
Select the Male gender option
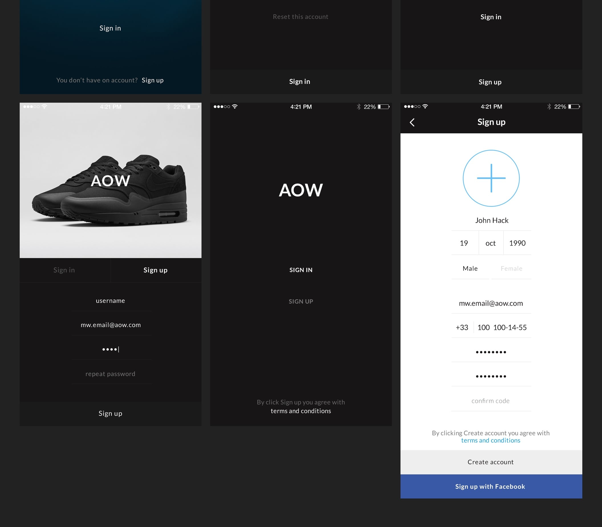coord(470,269)
